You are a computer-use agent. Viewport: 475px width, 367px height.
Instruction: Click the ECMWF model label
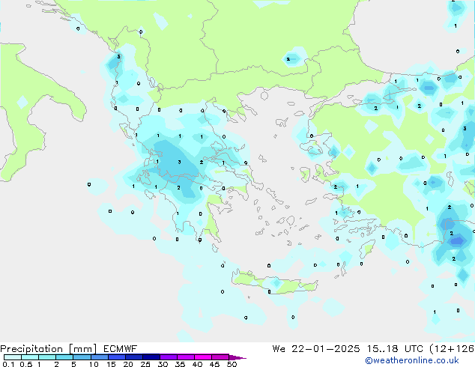click(x=121, y=349)
